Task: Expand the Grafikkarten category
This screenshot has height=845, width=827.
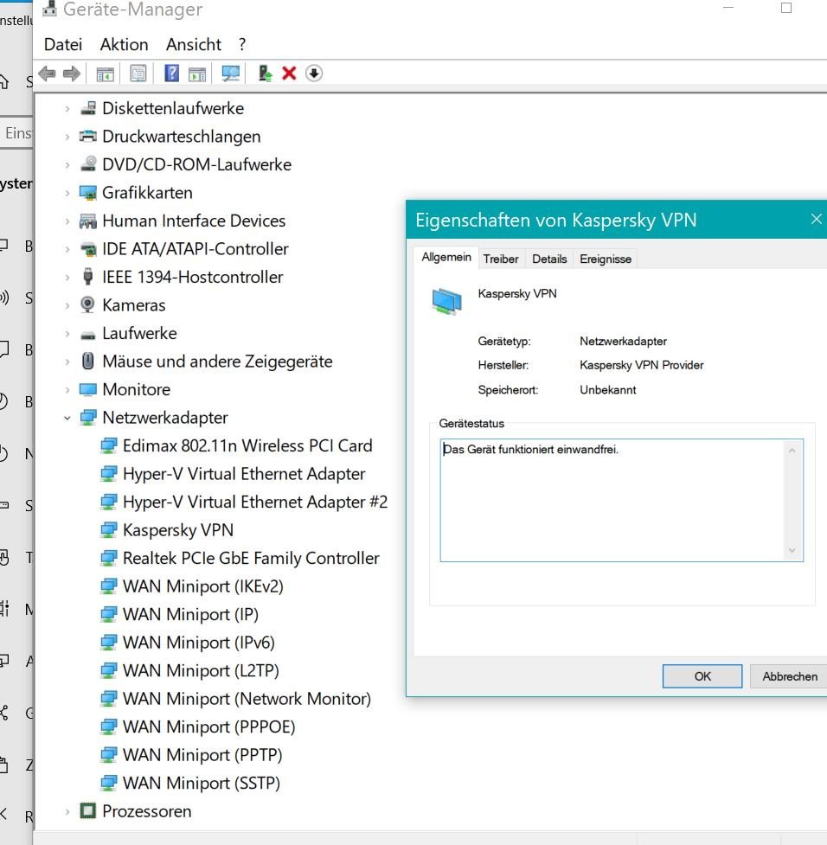Action: coord(67,193)
